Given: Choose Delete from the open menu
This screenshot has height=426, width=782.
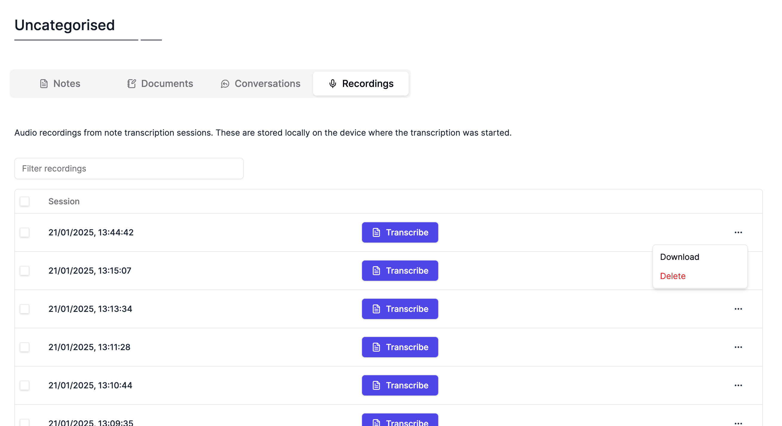Looking at the screenshot, I should [x=672, y=276].
